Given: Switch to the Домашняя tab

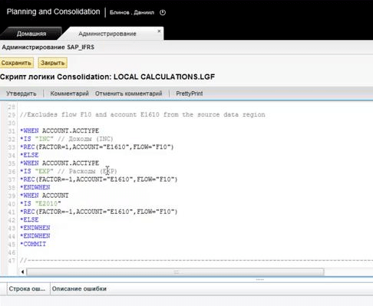Looking at the screenshot, I should coord(31,34).
